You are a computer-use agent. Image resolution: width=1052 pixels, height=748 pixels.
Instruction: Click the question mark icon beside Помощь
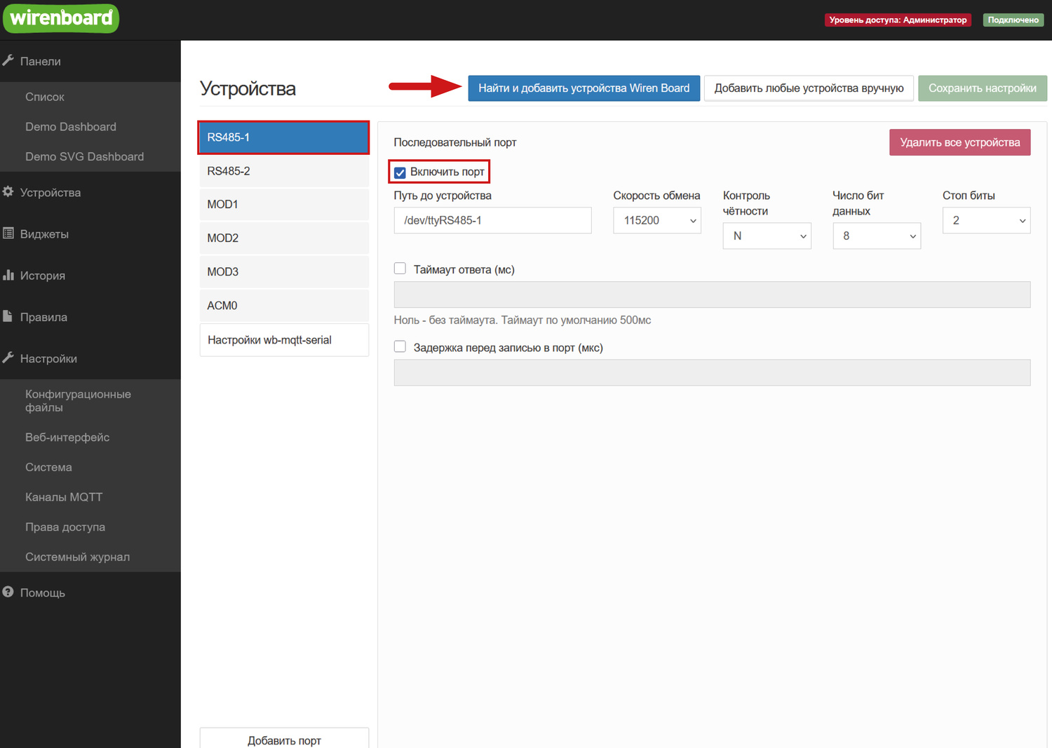pyautogui.click(x=8, y=592)
